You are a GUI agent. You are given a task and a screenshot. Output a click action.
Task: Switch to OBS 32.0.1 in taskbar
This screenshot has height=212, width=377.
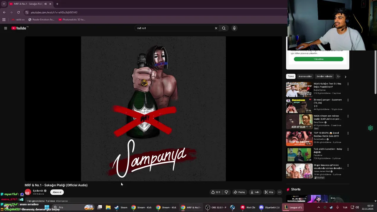pos(216,207)
